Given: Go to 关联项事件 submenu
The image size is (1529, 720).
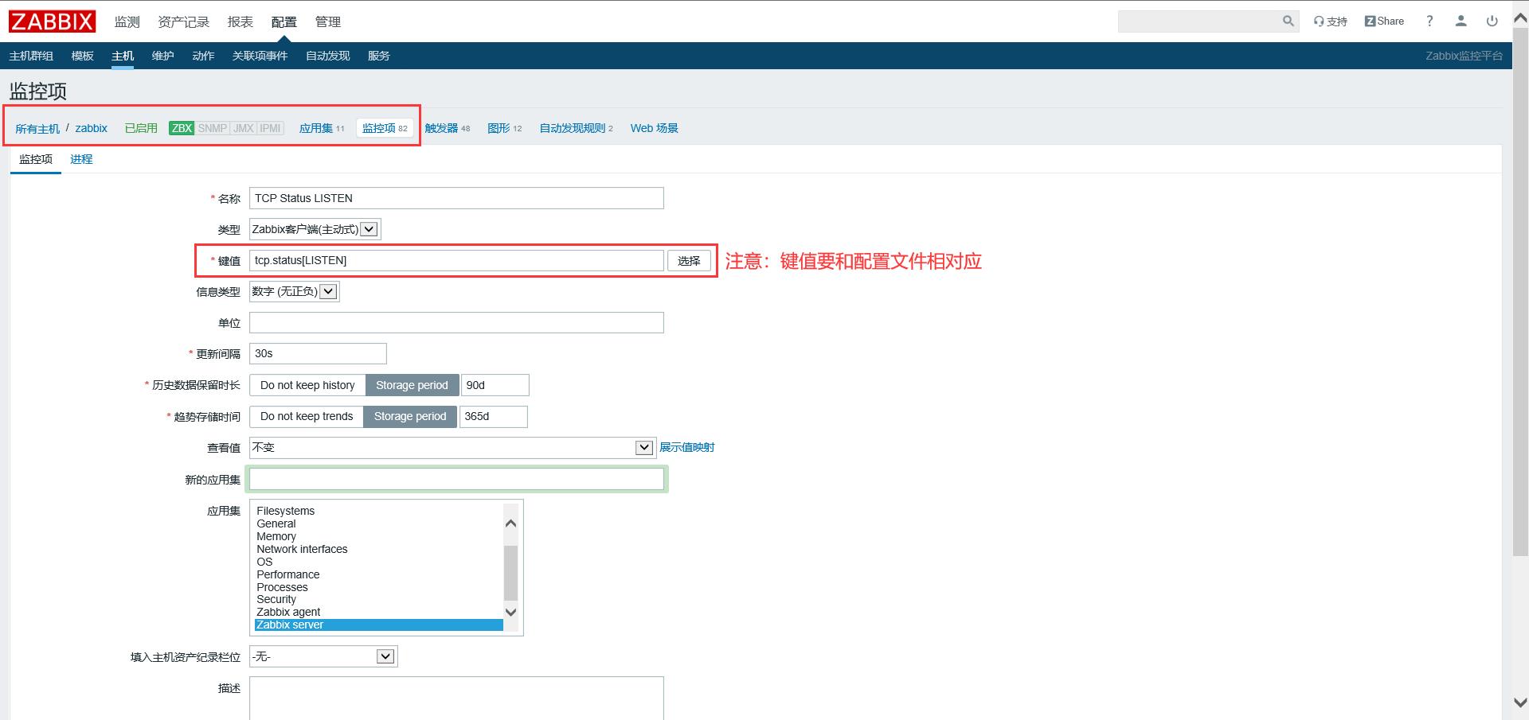Looking at the screenshot, I should pyautogui.click(x=260, y=56).
